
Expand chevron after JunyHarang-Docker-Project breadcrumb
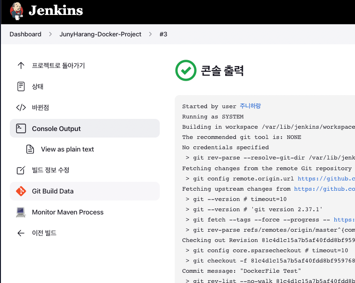coord(150,34)
